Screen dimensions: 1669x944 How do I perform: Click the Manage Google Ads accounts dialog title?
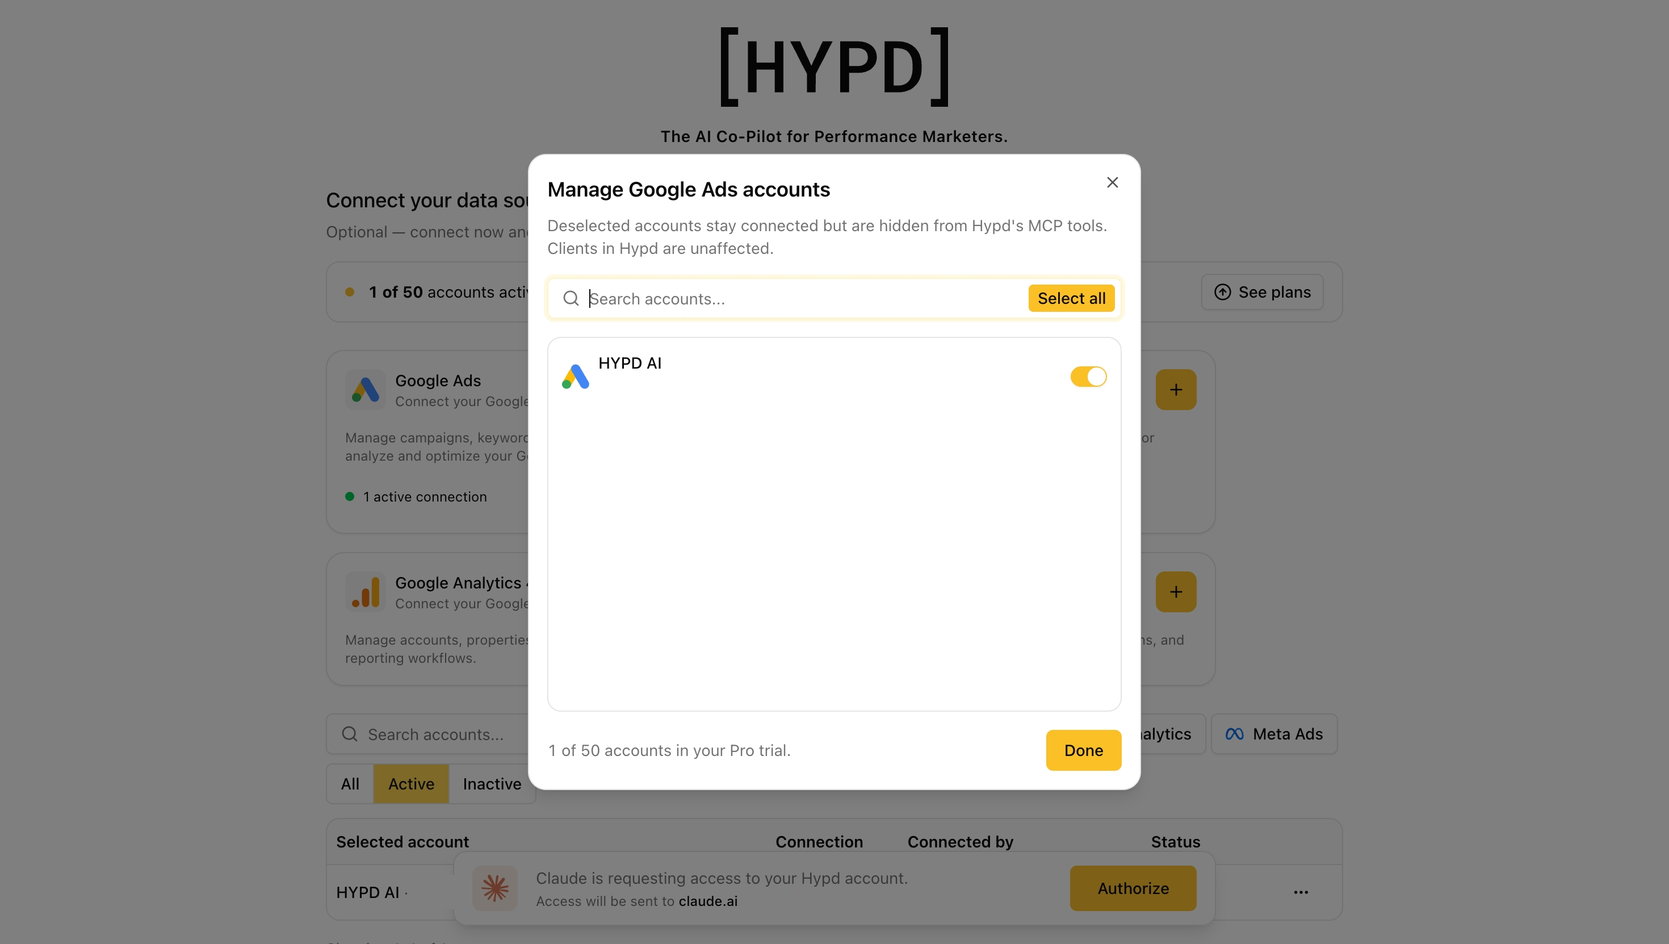[x=689, y=189]
